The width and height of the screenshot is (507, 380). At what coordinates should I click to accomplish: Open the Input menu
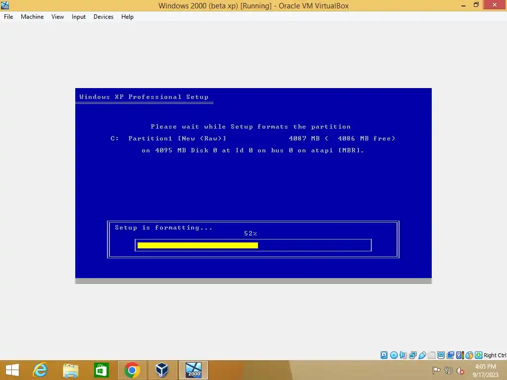[x=79, y=17]
